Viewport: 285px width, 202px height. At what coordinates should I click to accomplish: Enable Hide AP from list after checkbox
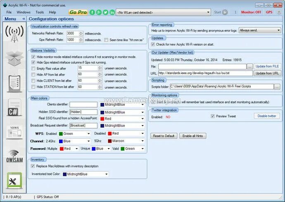33,74
